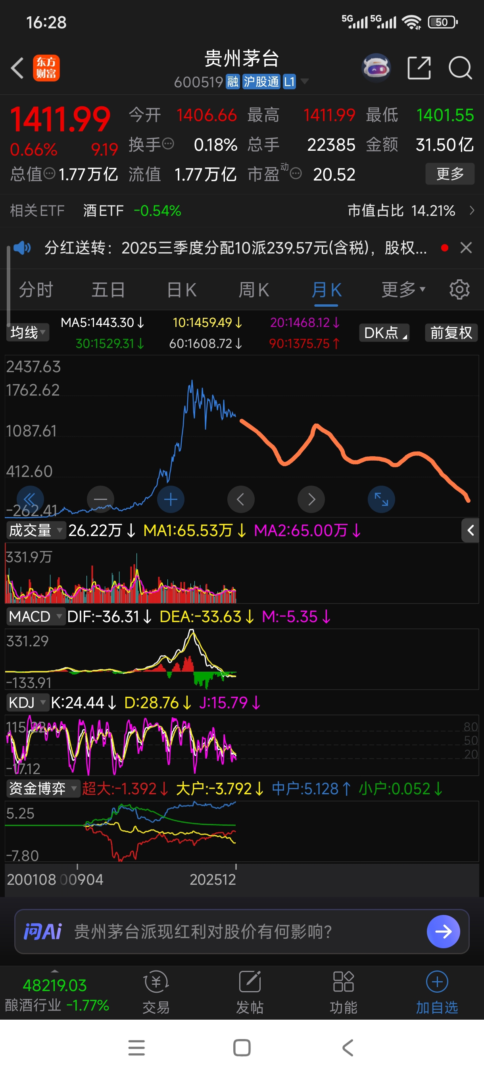Change 前复权 adjustment mode

[x=451, y=333]
